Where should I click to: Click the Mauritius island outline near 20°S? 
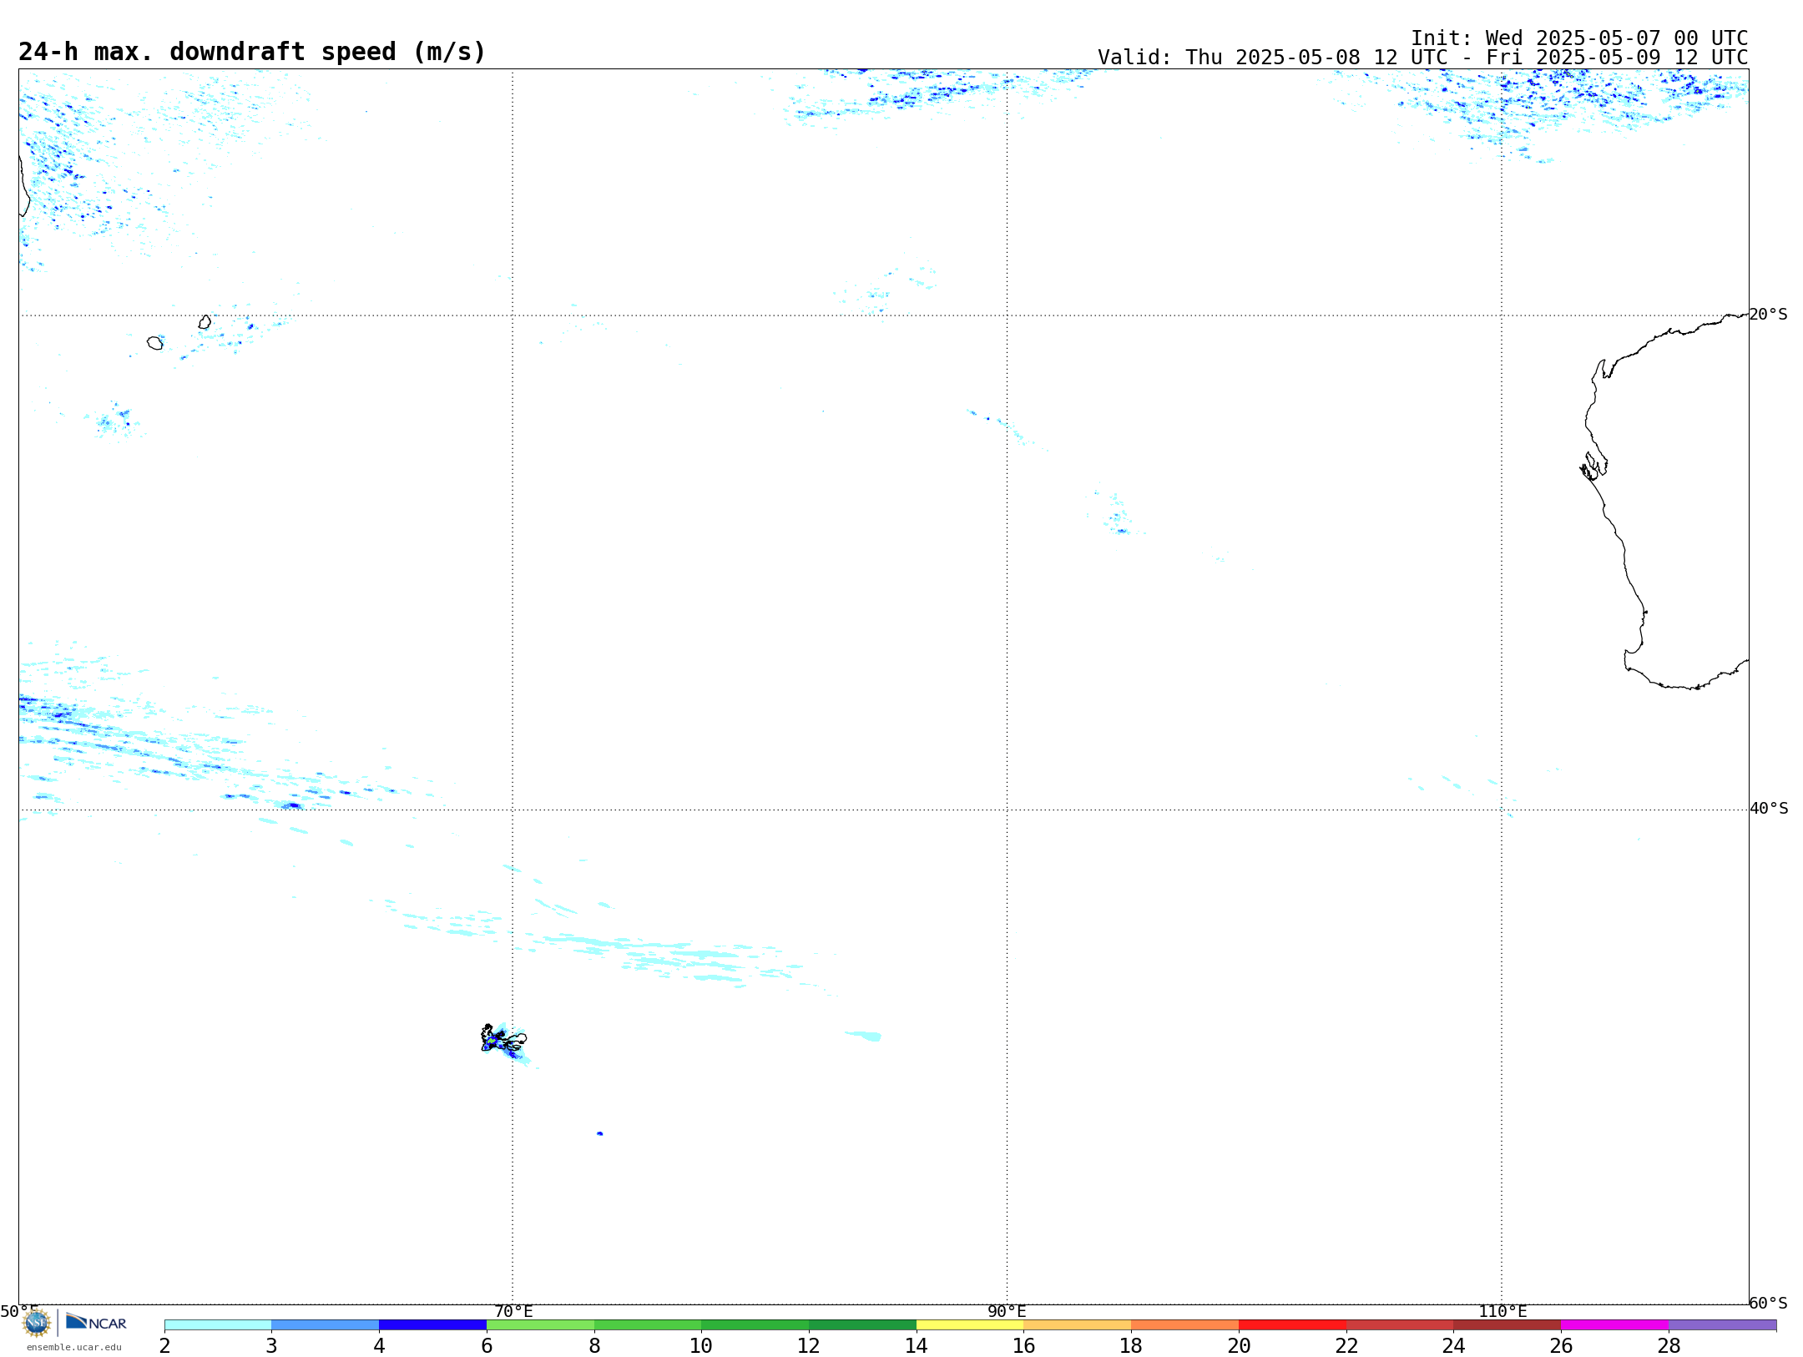pos(205,322)
